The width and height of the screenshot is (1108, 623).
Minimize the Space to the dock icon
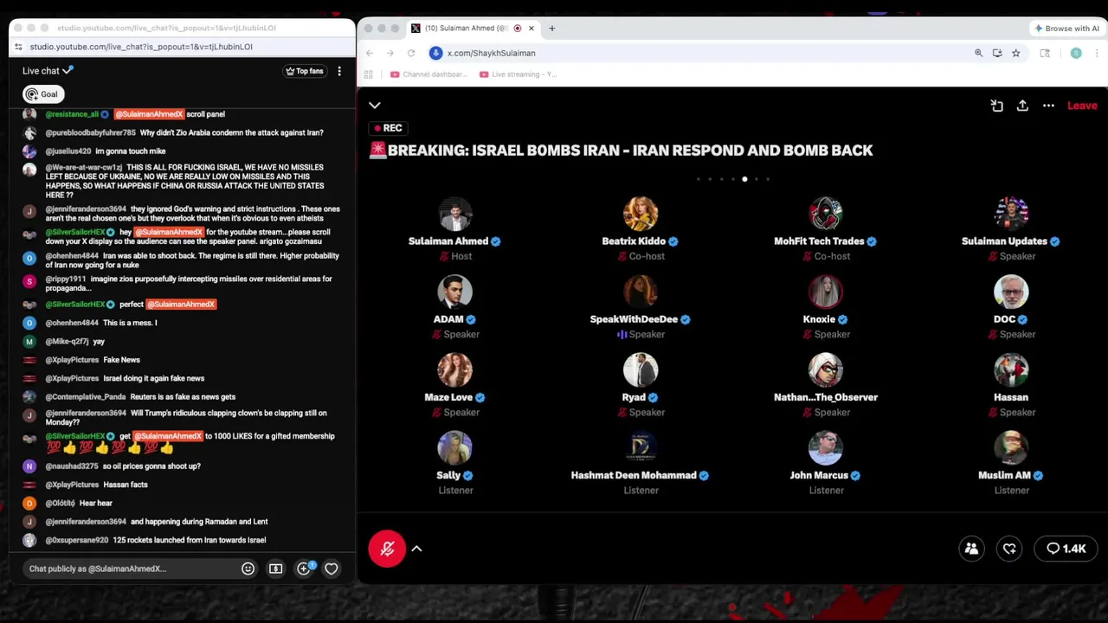[x=997, y=106]
